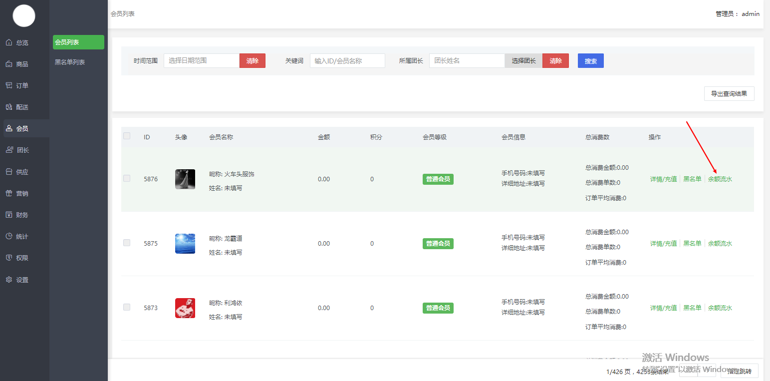Open 余额流水 link for member 5876

coord(720,179)
